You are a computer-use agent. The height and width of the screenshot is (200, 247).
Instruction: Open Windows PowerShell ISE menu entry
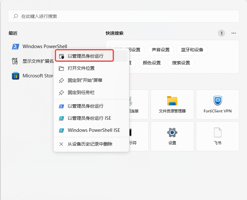point(91,130)
